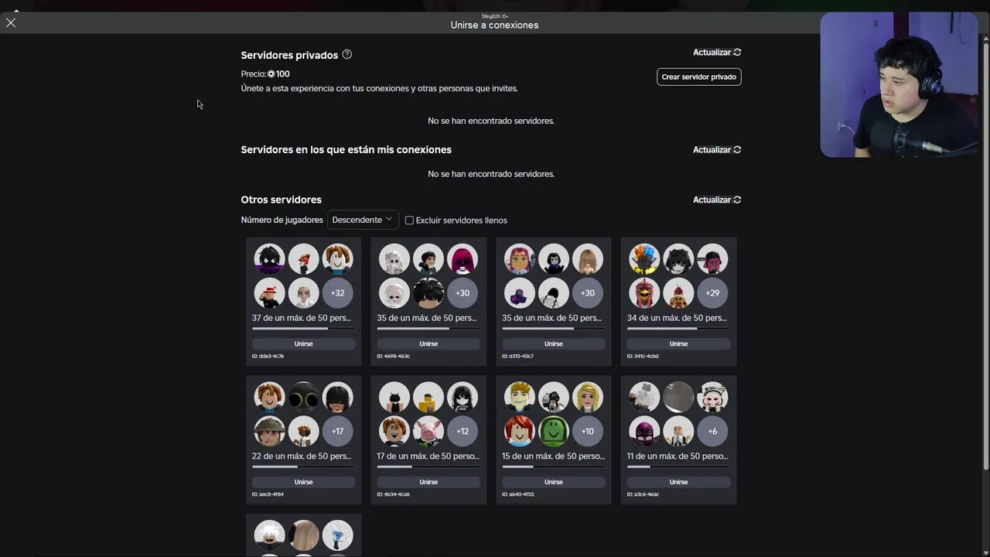Join the server with 37 players

(303, 343)
